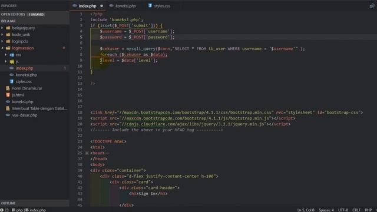This screenshot has height=212, width=377.
Task: Click line number 7 in the gutter
Action: (x=81, y=49)
